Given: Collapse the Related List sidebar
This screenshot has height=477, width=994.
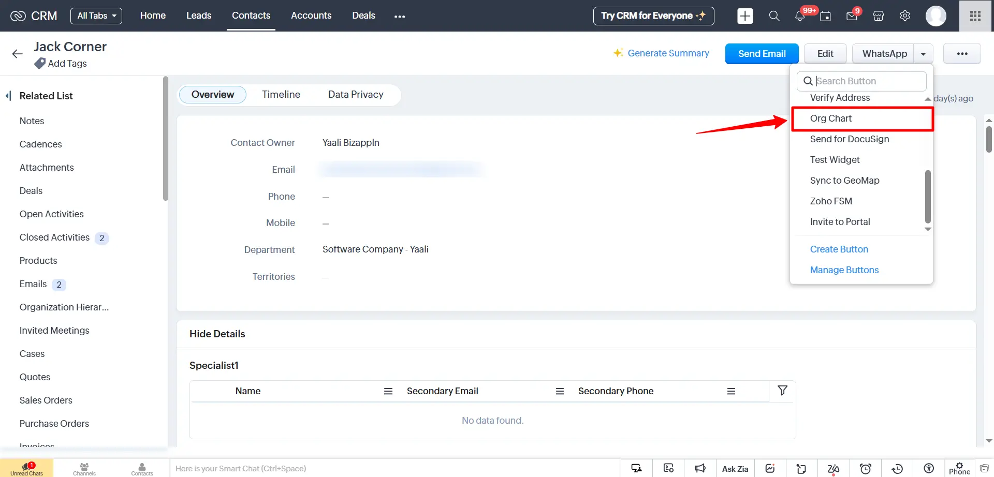Looking at the screenshot, I should 8,95.
